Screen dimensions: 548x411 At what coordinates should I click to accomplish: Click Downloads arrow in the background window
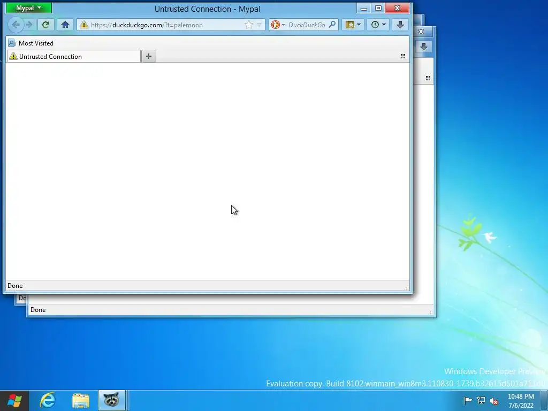click(424, 47)
